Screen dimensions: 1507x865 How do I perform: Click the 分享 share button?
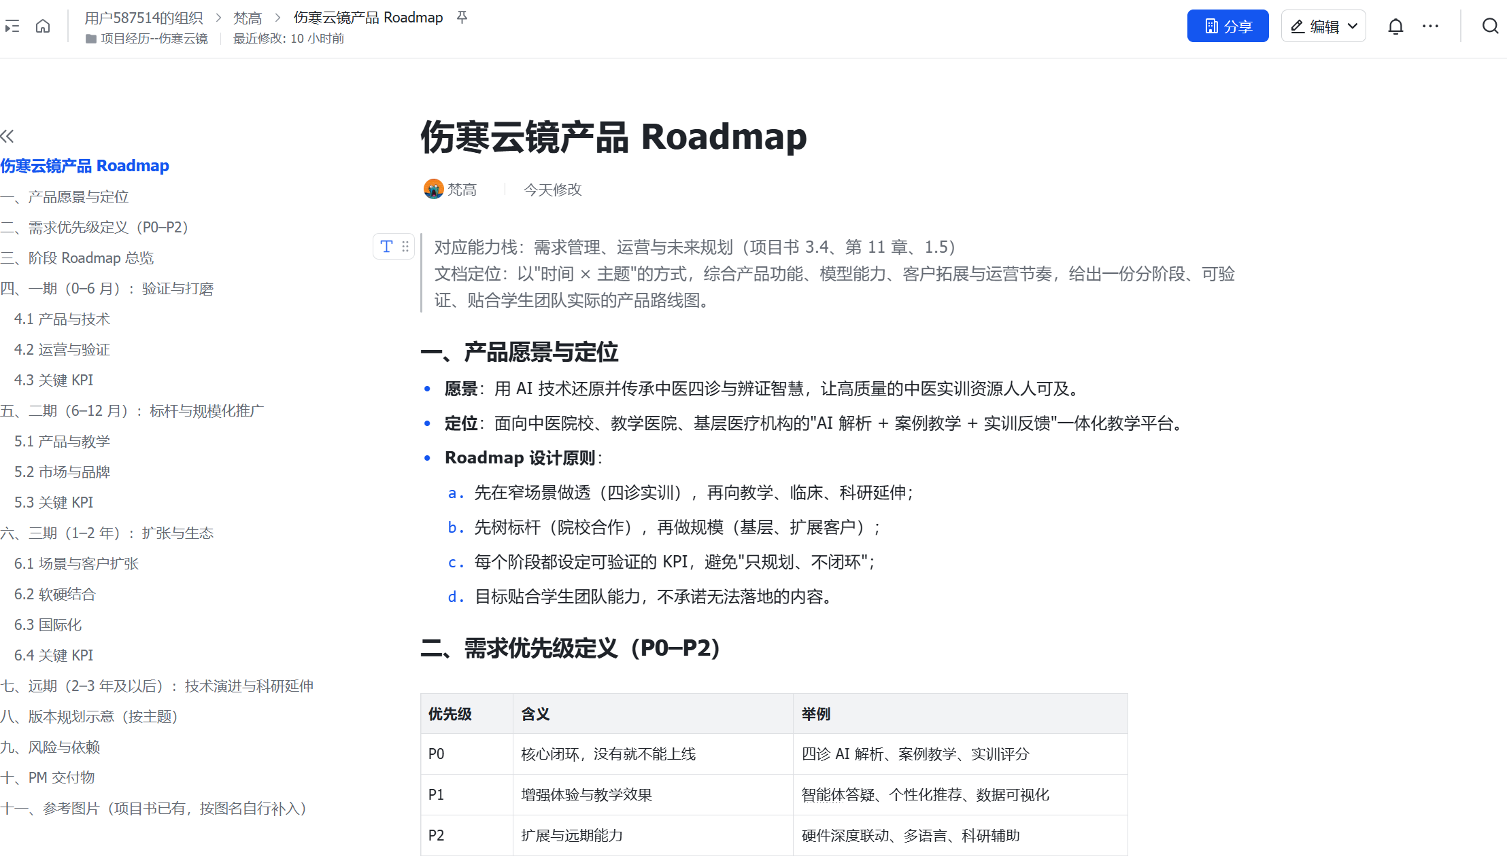[x=1227, y=27]
